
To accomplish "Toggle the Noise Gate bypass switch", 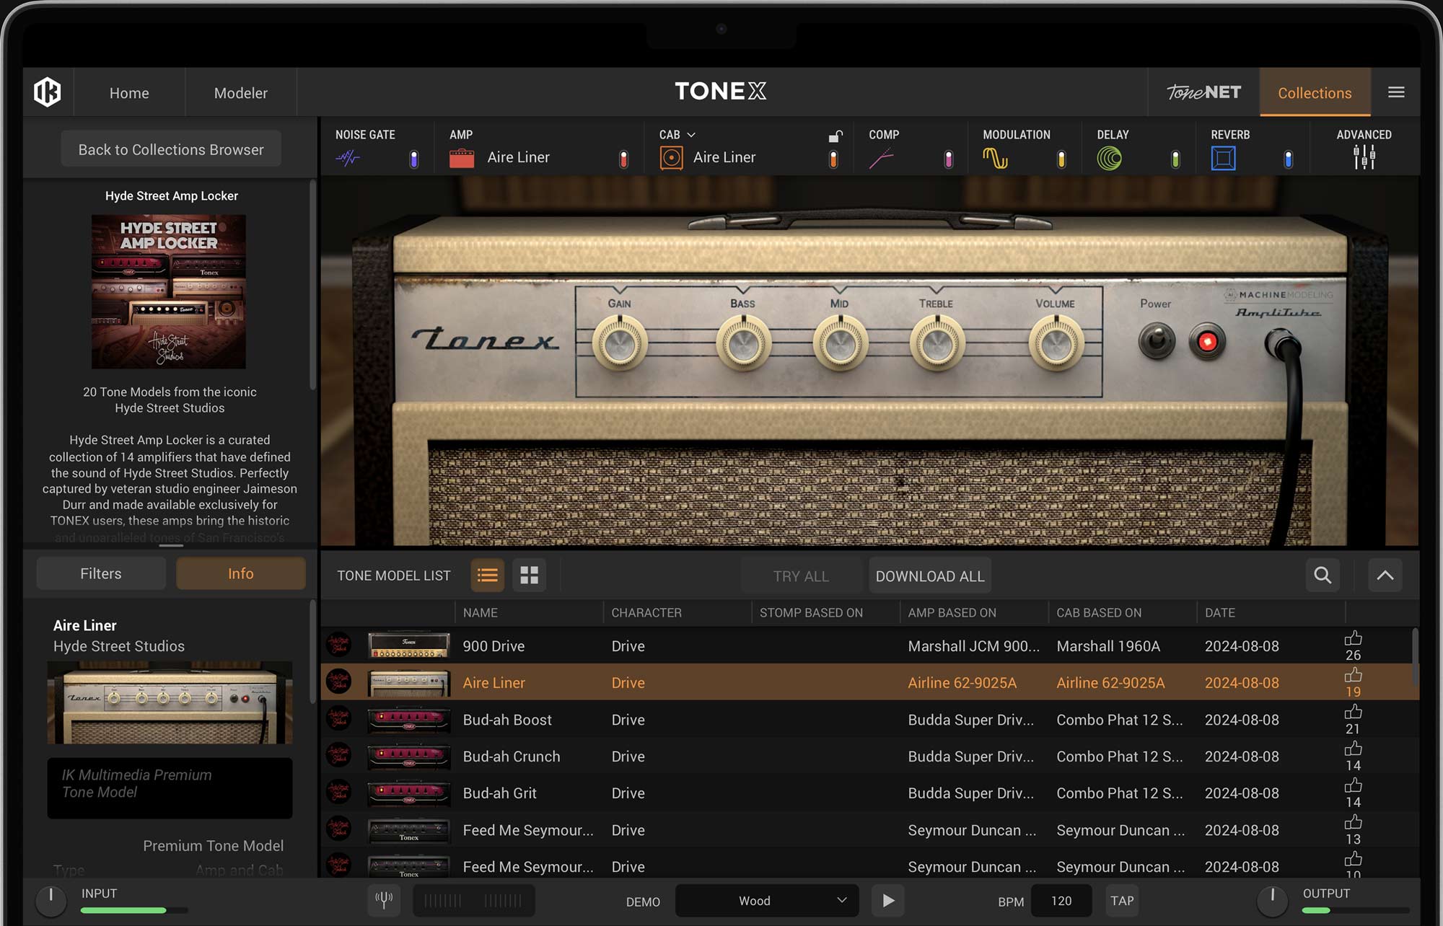I will coord(413,157).
